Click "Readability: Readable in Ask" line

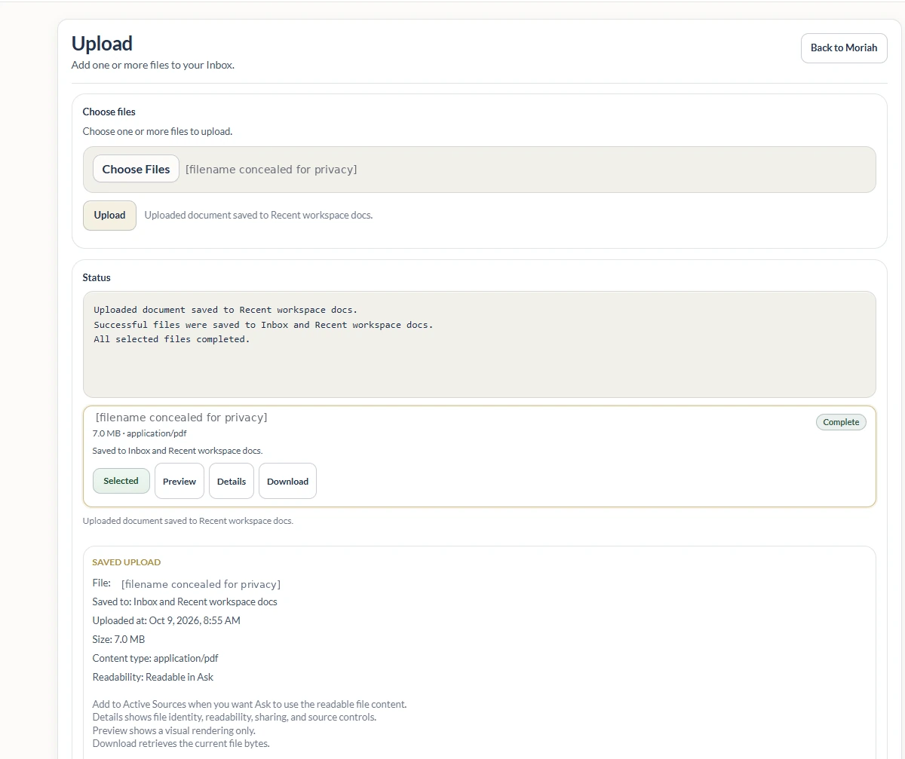[x=153, y=677]
